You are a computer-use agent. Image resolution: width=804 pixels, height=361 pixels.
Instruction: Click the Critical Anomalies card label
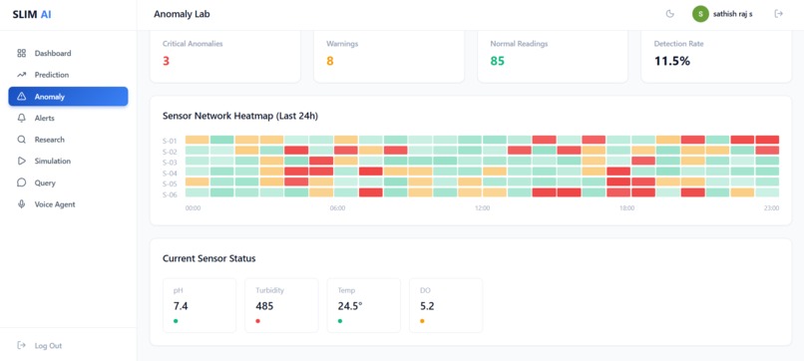tap(193, 44)
